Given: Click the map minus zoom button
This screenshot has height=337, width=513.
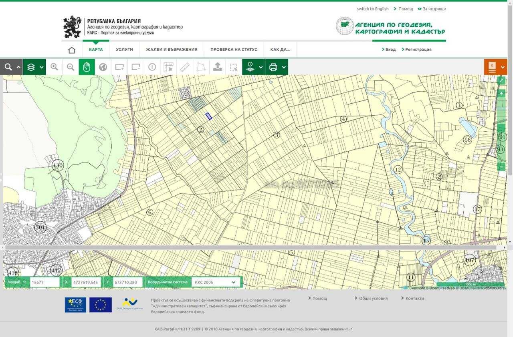Looking at the screenshot, I should tap(501, 166).
